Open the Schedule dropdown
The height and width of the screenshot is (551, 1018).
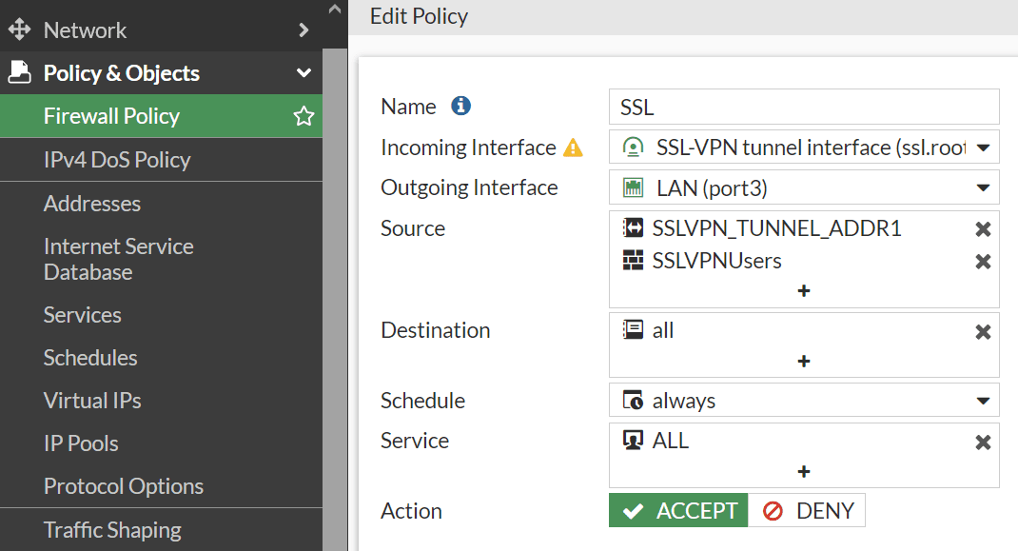(x=984, y=401)
